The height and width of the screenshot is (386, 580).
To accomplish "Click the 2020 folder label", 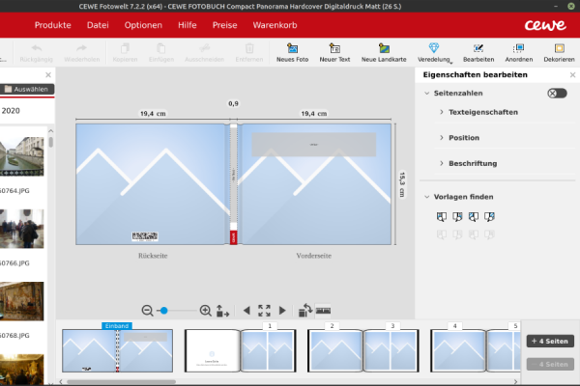I will pyautogui.click(x=11, y=110).
